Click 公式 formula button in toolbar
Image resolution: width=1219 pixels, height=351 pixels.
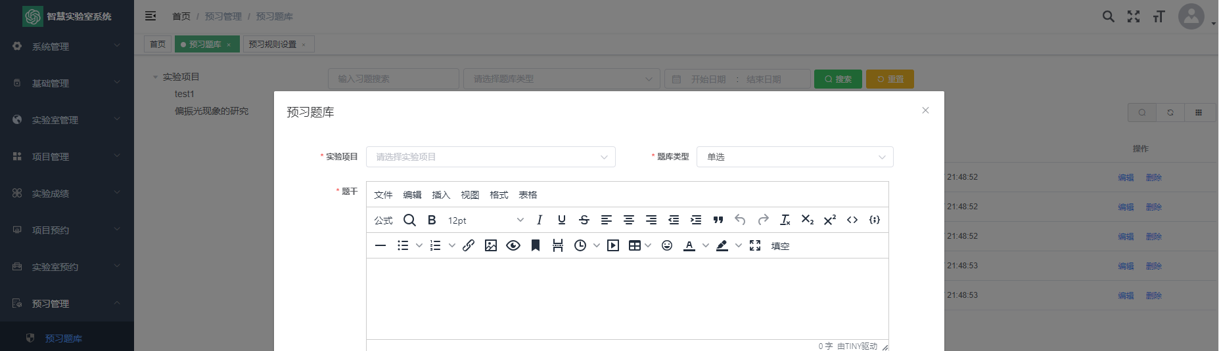pos(383,220)
